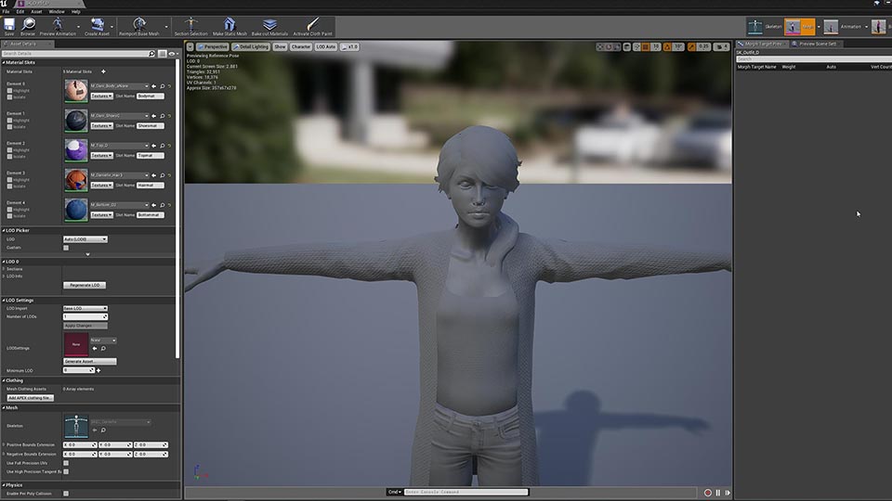Toggle viewport camera speed icon
The height and width of the screenshot is (501, 892).
pyautogui.click(x=721, y=46)
